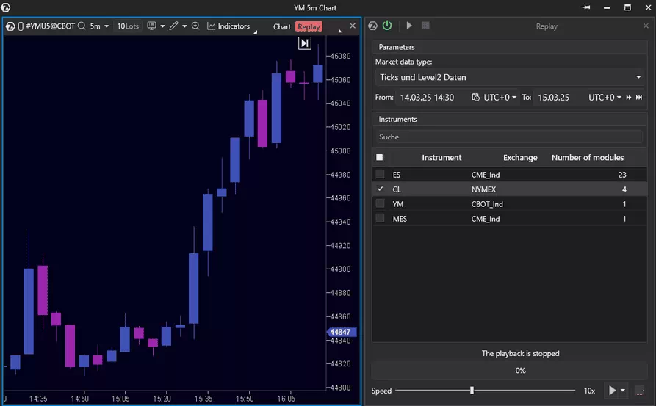The image size is (656, 406).
Task: Click the link-group rectangle icon before #YMU5@CBOT
Action: [21, 26]
